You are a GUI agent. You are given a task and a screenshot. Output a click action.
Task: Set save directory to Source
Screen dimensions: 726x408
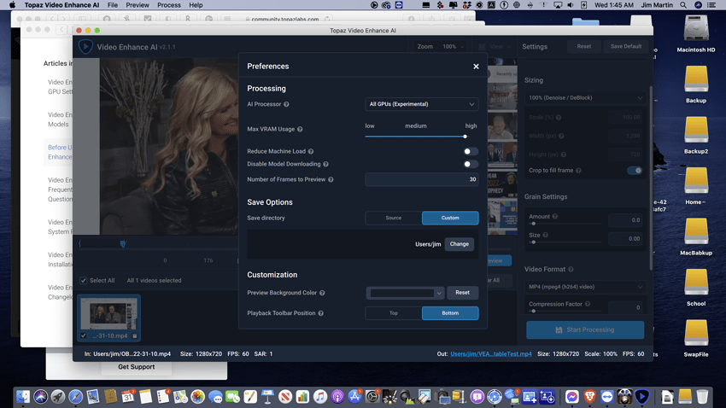point(394,218)
